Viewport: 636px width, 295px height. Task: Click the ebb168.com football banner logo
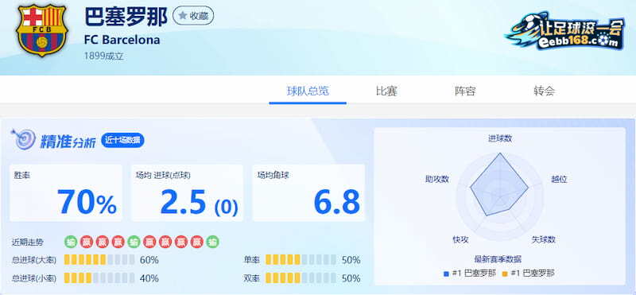pos(564,31)
